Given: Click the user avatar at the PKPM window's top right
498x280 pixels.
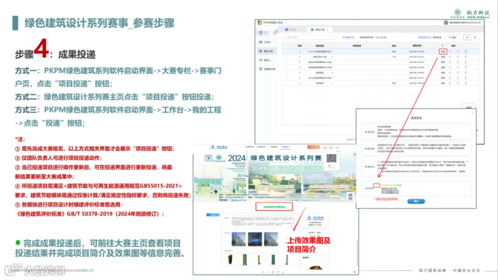Looking at the screenshot, I should point(446,23).
